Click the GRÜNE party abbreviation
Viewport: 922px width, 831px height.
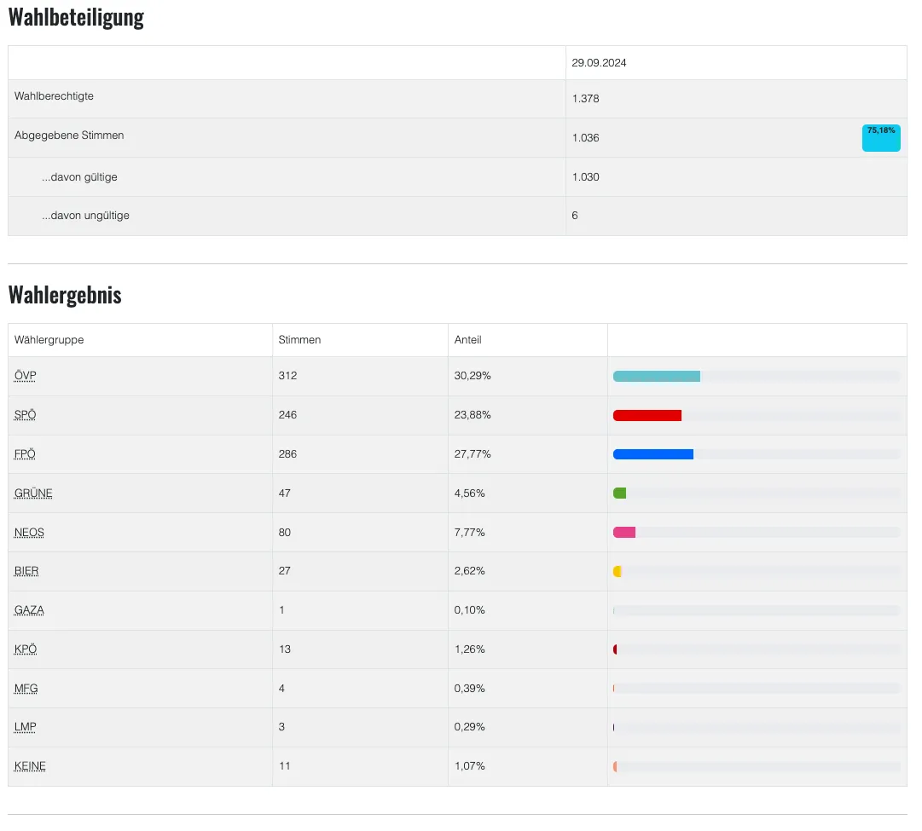(x=33, y=493)
